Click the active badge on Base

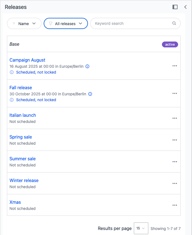pyautogui.click(x=170, y=45)
